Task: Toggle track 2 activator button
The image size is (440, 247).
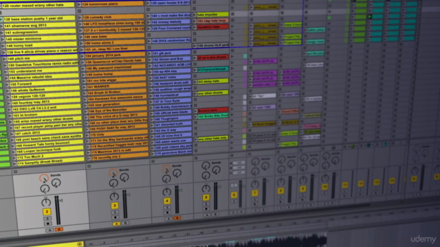Action: pyautogui.click(x=47, y=212)
